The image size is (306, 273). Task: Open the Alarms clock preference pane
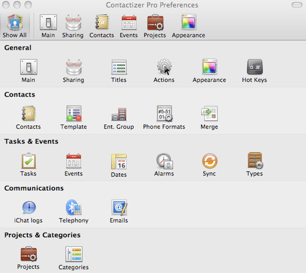pos(164,165)
